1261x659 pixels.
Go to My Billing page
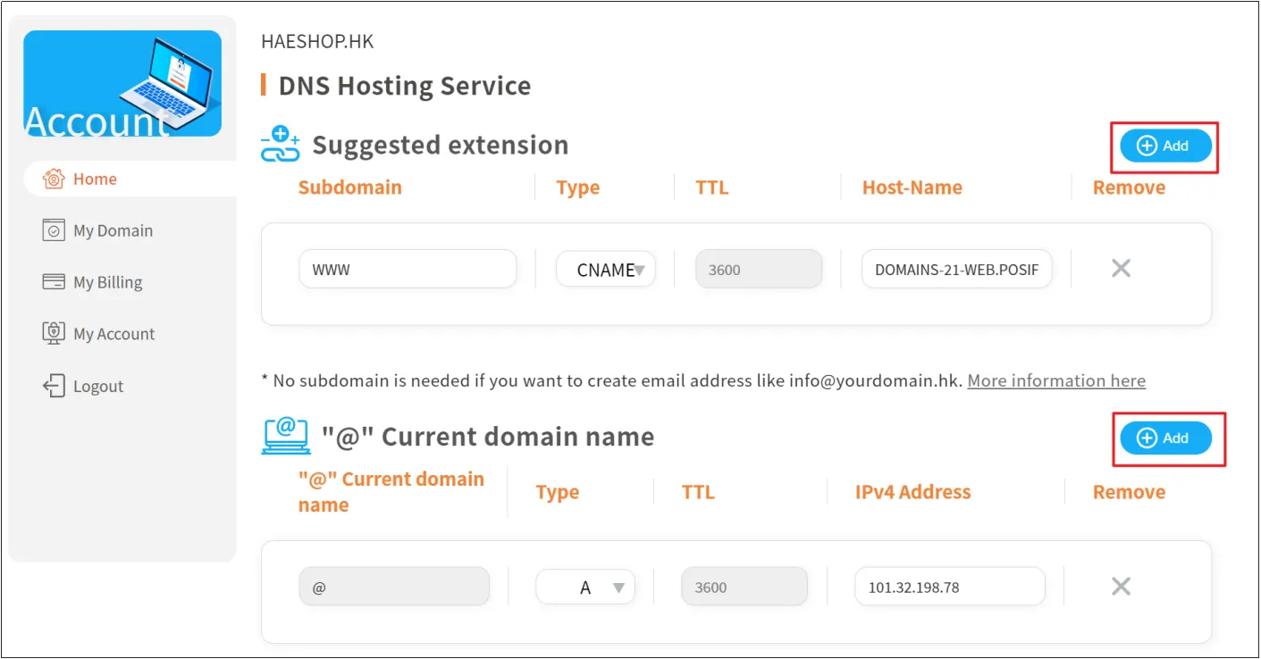click(x=107, y=282)
